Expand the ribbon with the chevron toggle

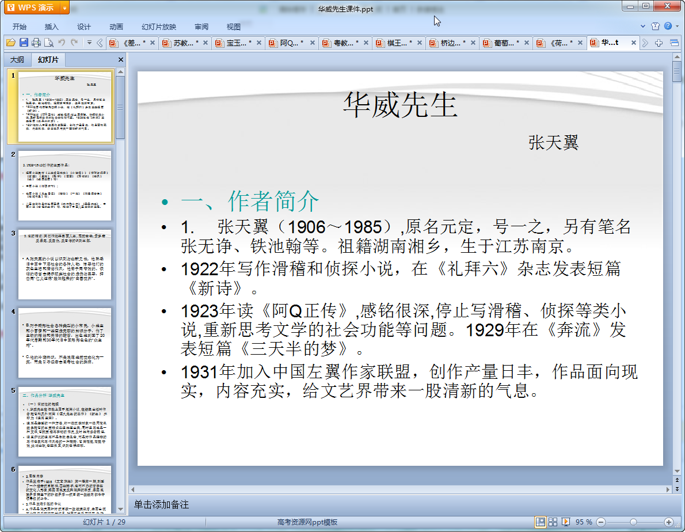tap(643, 26)
